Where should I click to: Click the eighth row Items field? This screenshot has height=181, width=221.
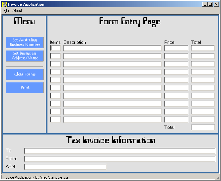pyautogui.click(x=55, y=104)
